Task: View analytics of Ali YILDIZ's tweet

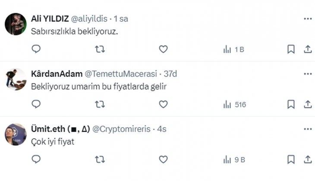Action: click(x=234, y=50)
